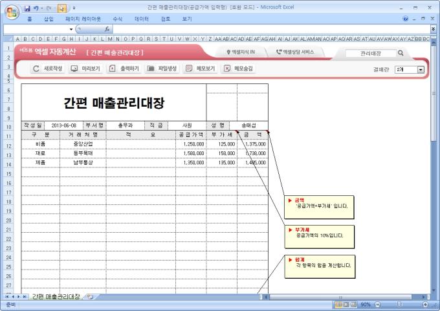Image resolution: width=440 pixels, height=311 pixels.
Task: Select the 공급가액 column header cell
Action: (191, 134)
